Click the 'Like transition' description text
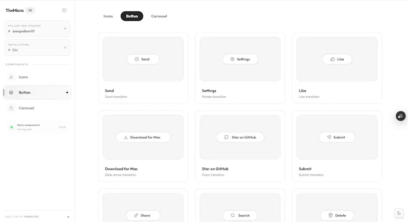This screenshot has width=408, height=222. (309, 97)
